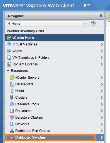Image resolution: width=110 pixels, height=143 pixels.
Task: Click the home menu icon in header
Action: (87, 6)
